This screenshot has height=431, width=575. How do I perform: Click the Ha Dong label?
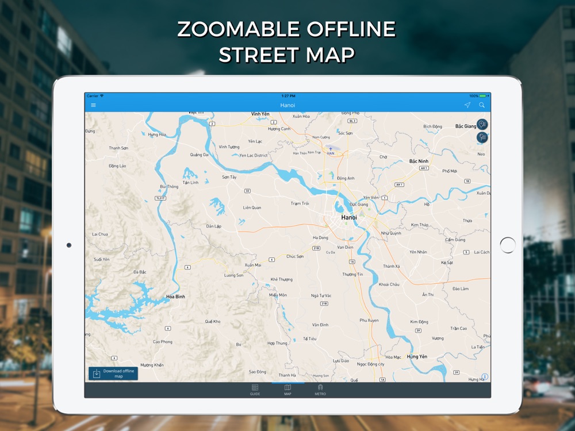coord(320,237)
